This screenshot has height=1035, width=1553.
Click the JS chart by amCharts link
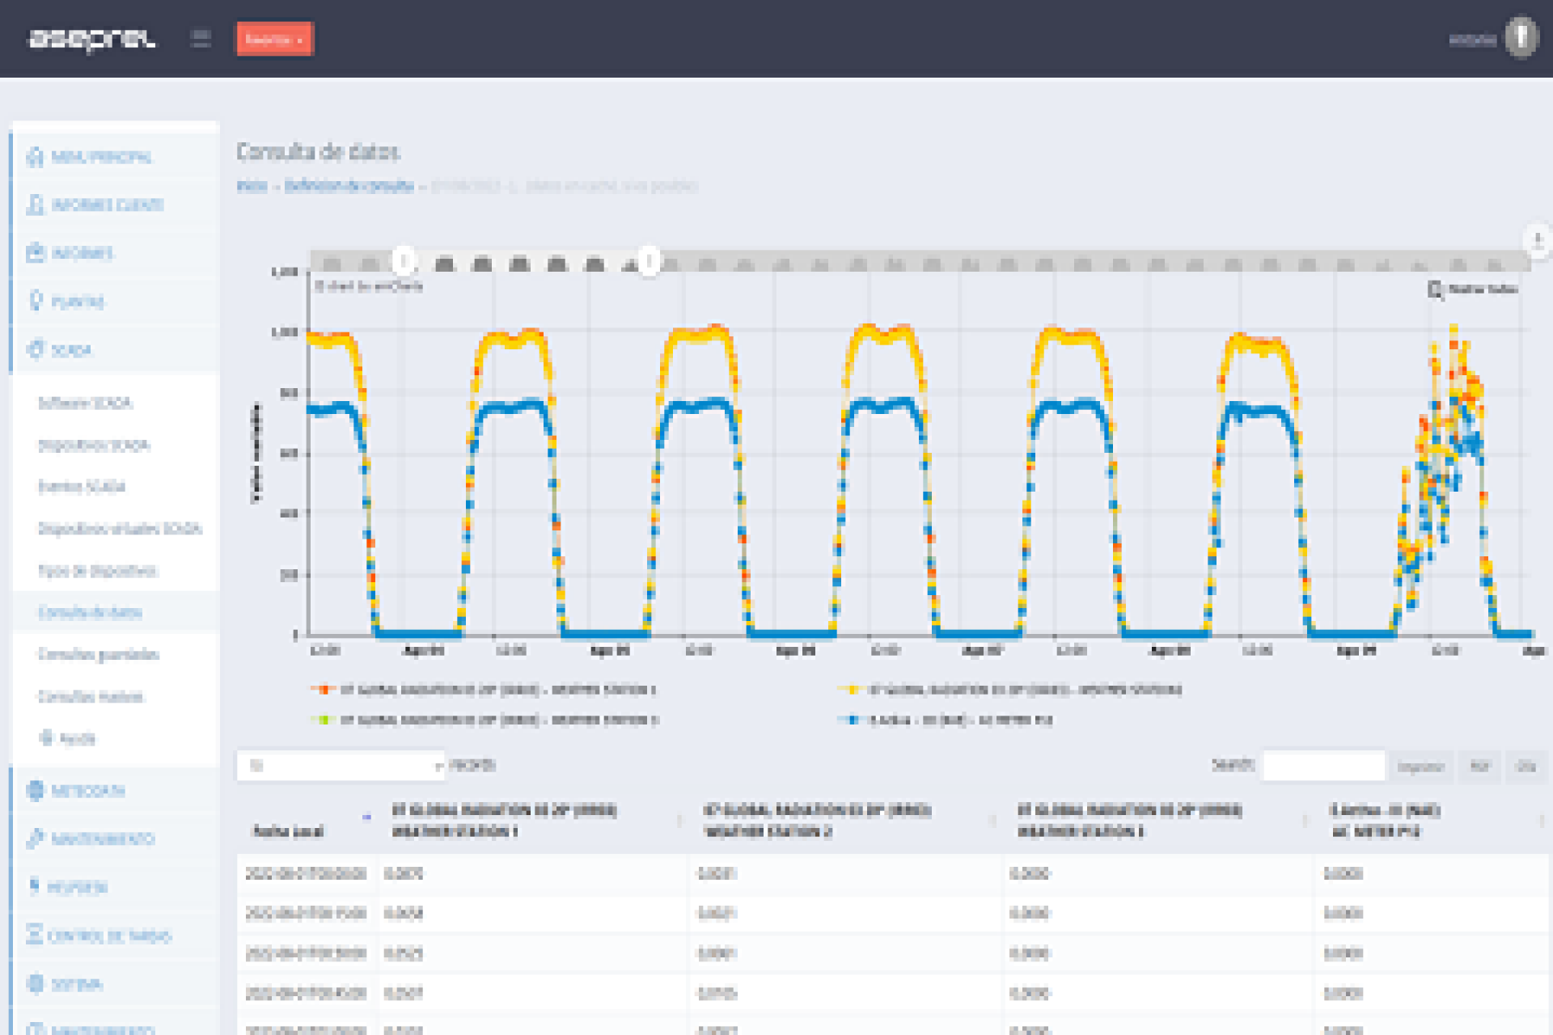coord(368,286)
